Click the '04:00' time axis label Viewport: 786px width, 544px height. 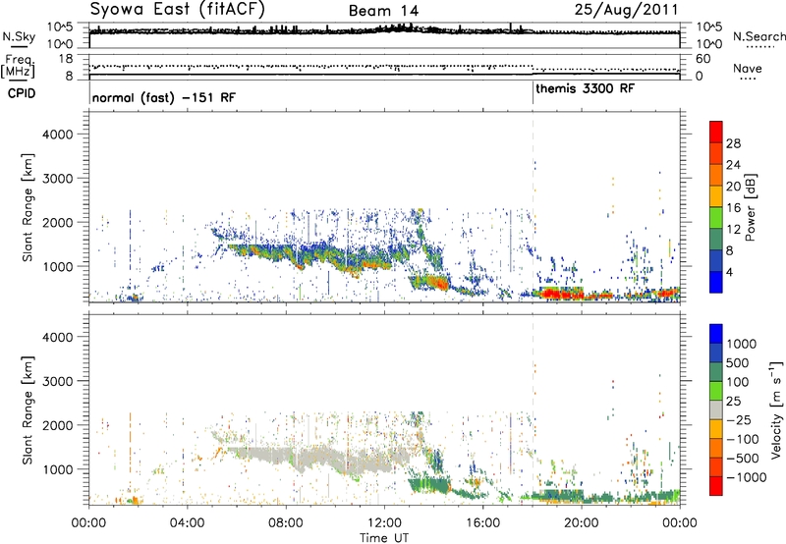187,523
